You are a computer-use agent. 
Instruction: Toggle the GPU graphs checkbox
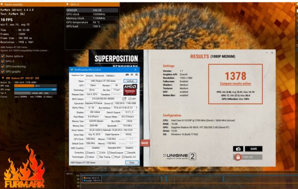point(2,72)
